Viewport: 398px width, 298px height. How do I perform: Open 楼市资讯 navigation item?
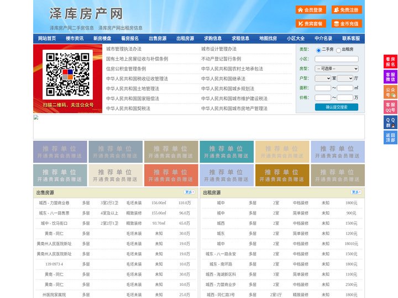click(x=75, y=39)
